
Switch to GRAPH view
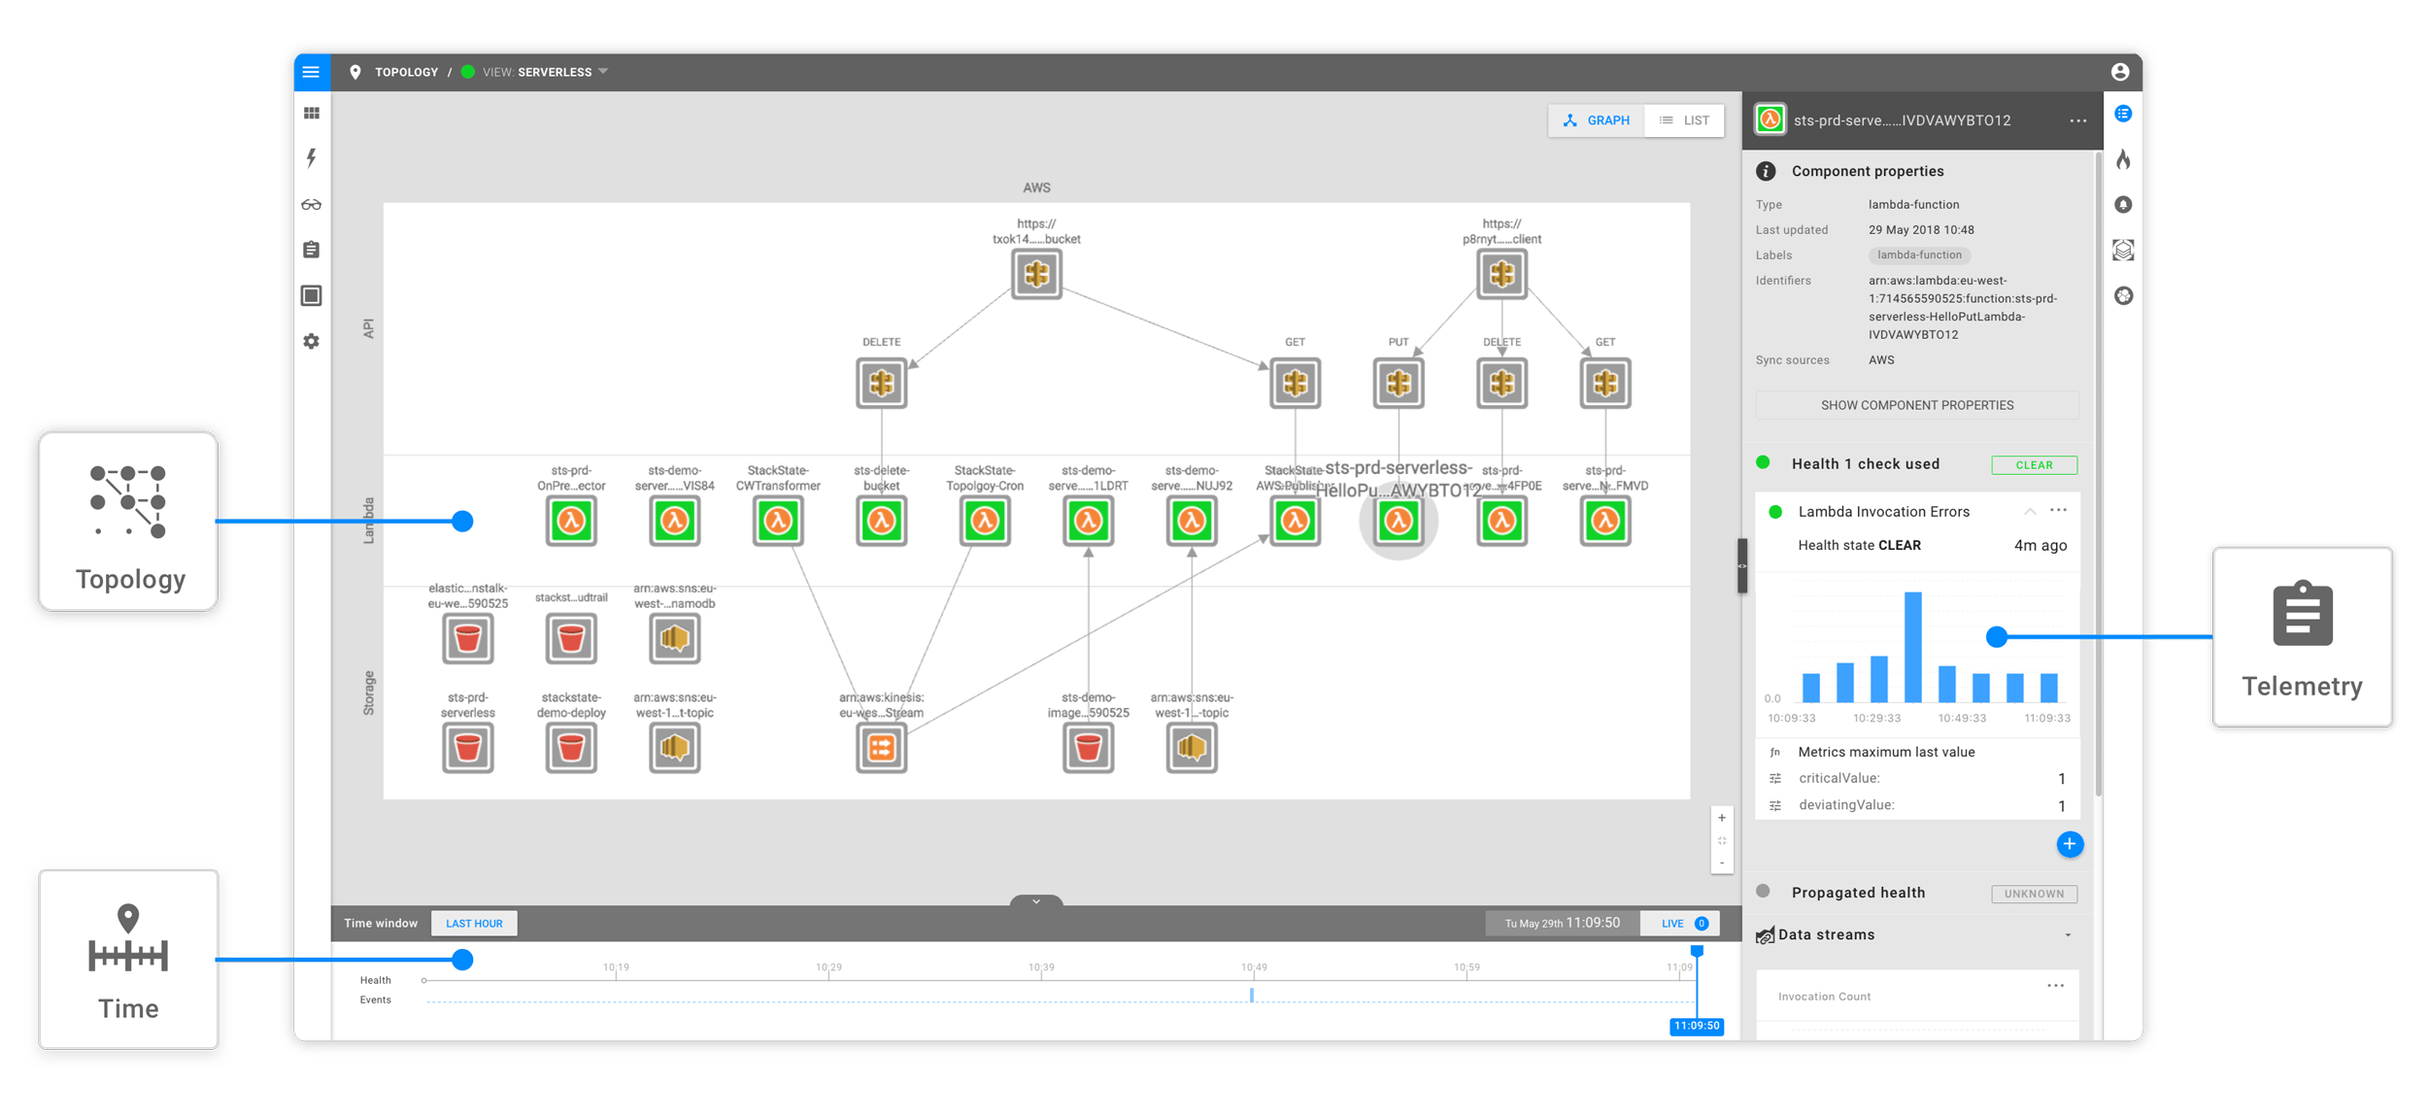tap(1597, 120)
